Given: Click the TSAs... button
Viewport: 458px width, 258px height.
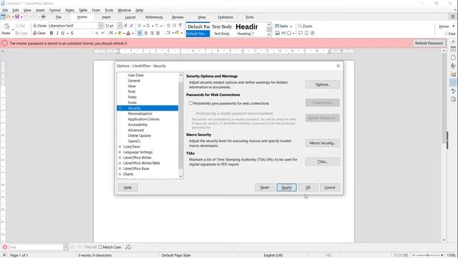Looking at the screenshot, I should pyautogui.click(x=323, y=162).
